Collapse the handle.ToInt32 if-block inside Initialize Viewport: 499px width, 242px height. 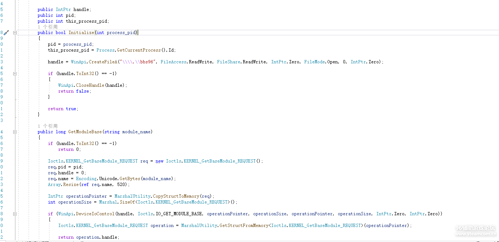coord(15,74)
